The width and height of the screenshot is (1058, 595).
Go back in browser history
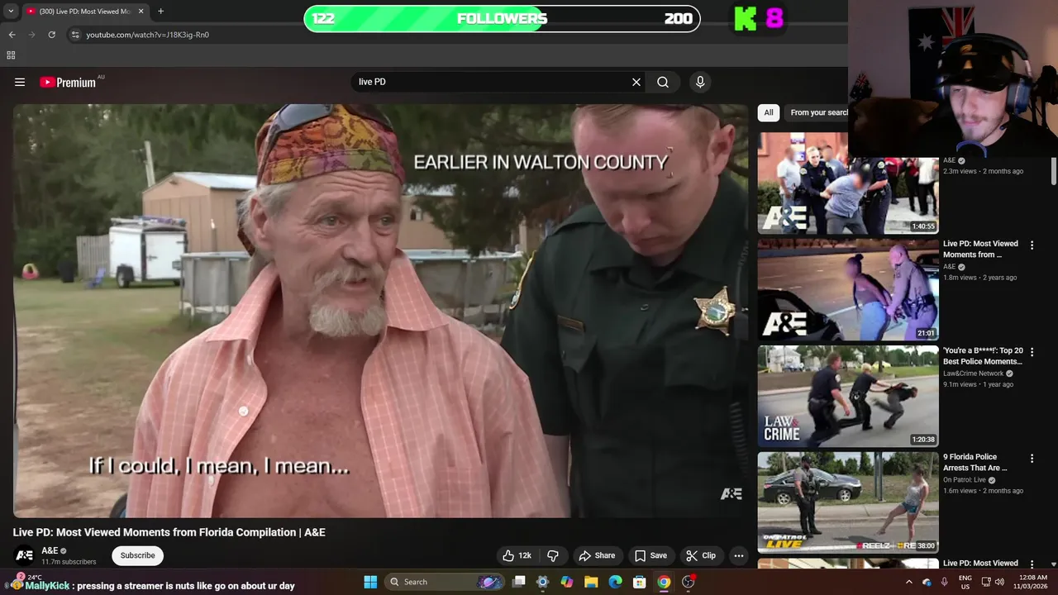tap(12, 35)
